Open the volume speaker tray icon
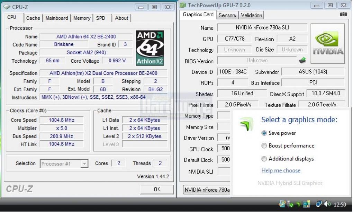The image size is (353, 212). coord(327,204)
